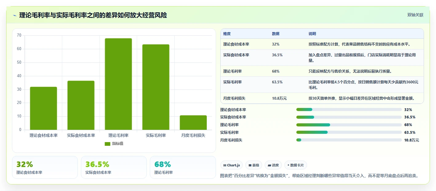Viewport: 436px width, 191px height.
Task: Click the 36.5% 实际食材成本率 data card
Action: coord(114,167)
